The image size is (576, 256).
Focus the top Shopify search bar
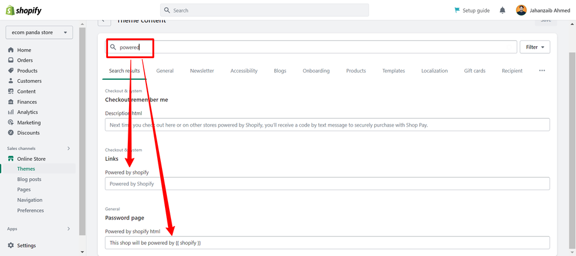pos(265,10)
